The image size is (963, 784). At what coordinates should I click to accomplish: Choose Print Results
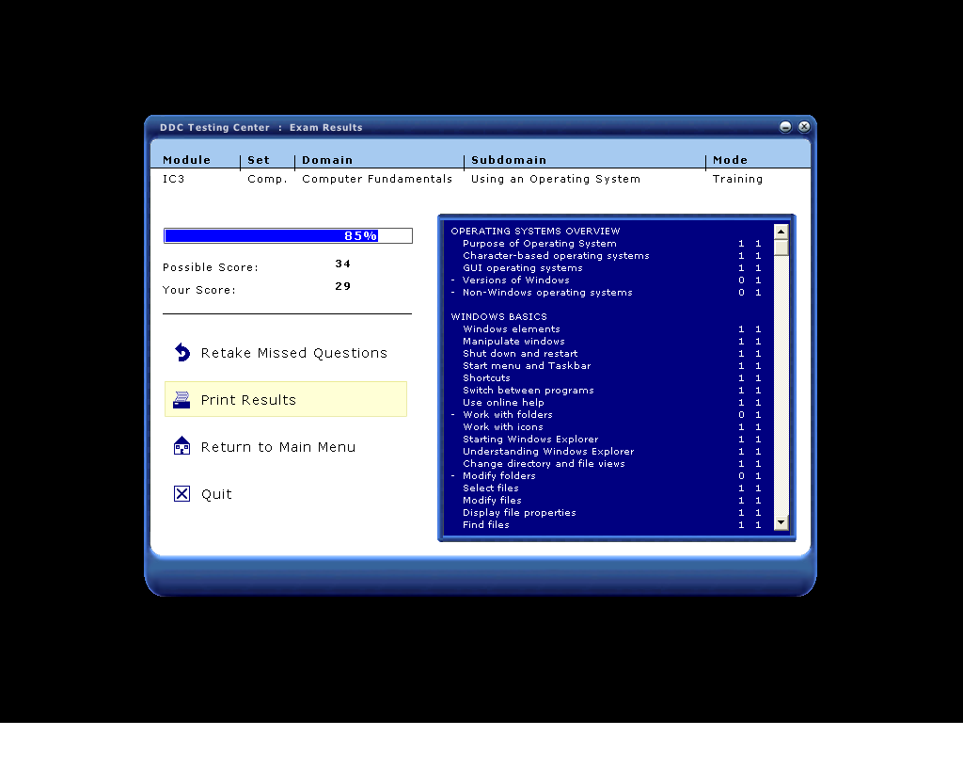coord(286,399)
